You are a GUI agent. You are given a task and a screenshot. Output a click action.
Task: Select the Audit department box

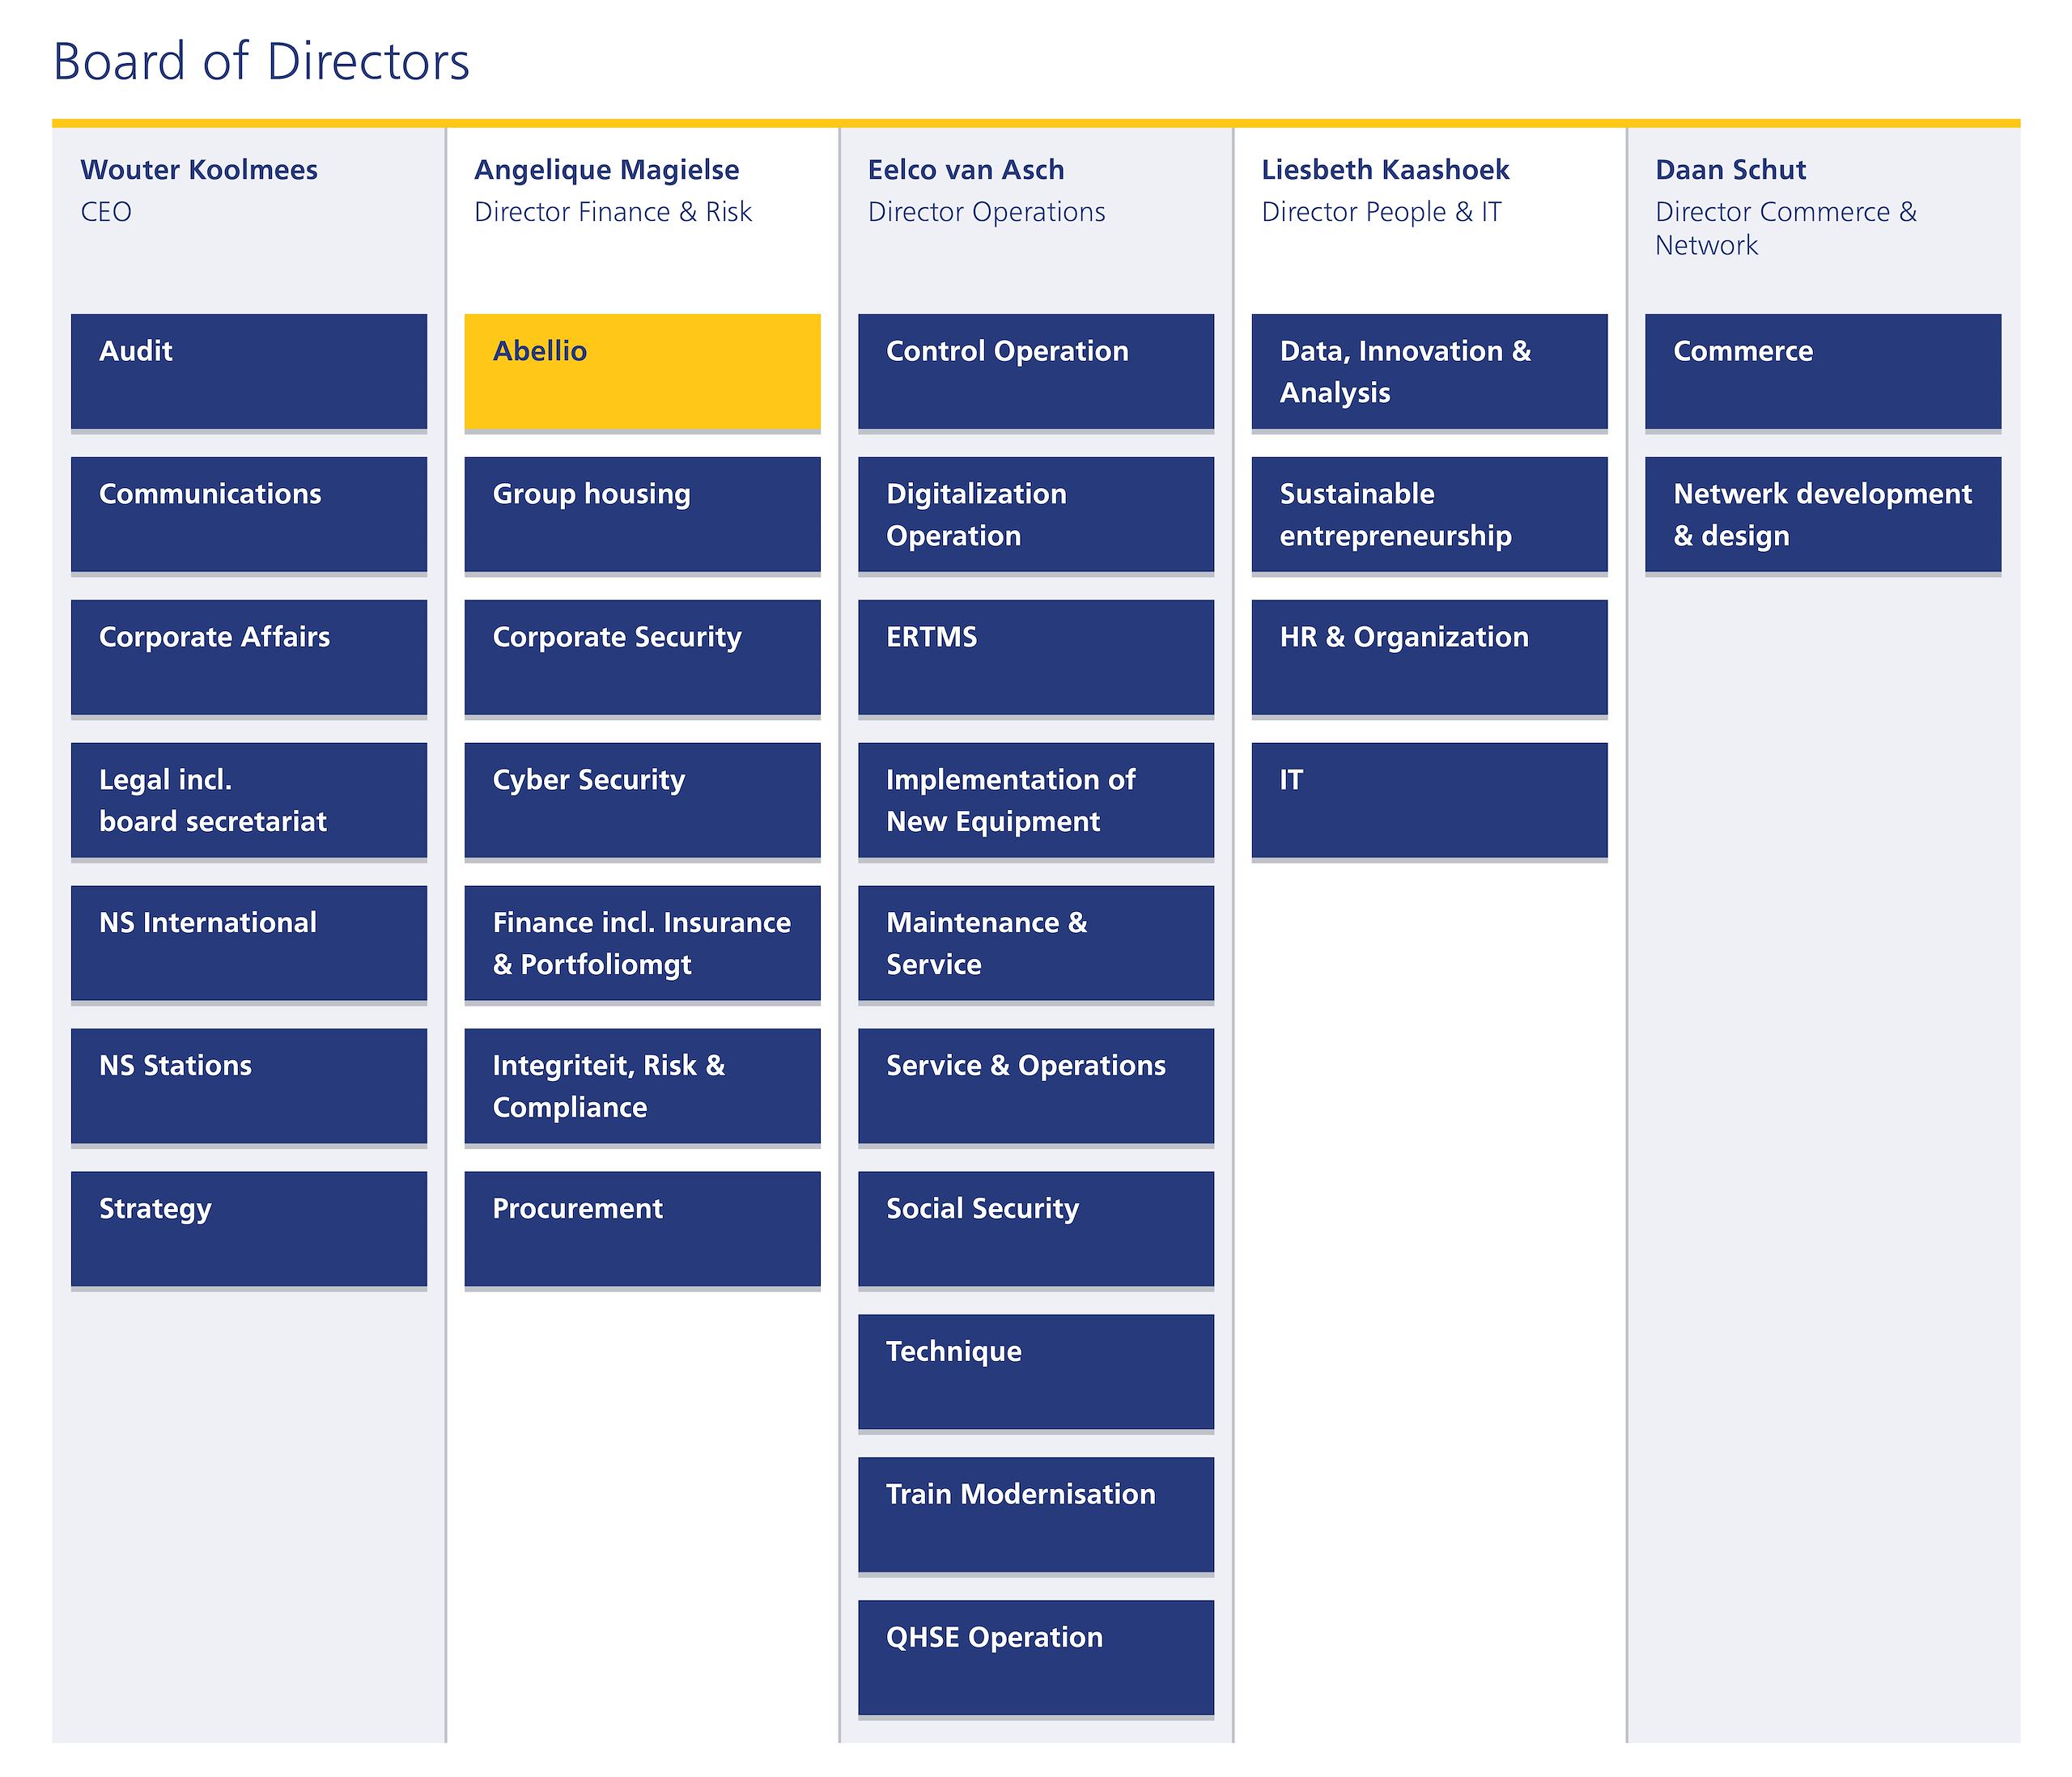click(248, 371)
